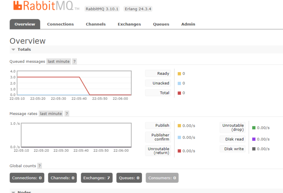Click the Publisher confirm legend label
This screenshot has height=193, width=283.
[x=158, y=137]
